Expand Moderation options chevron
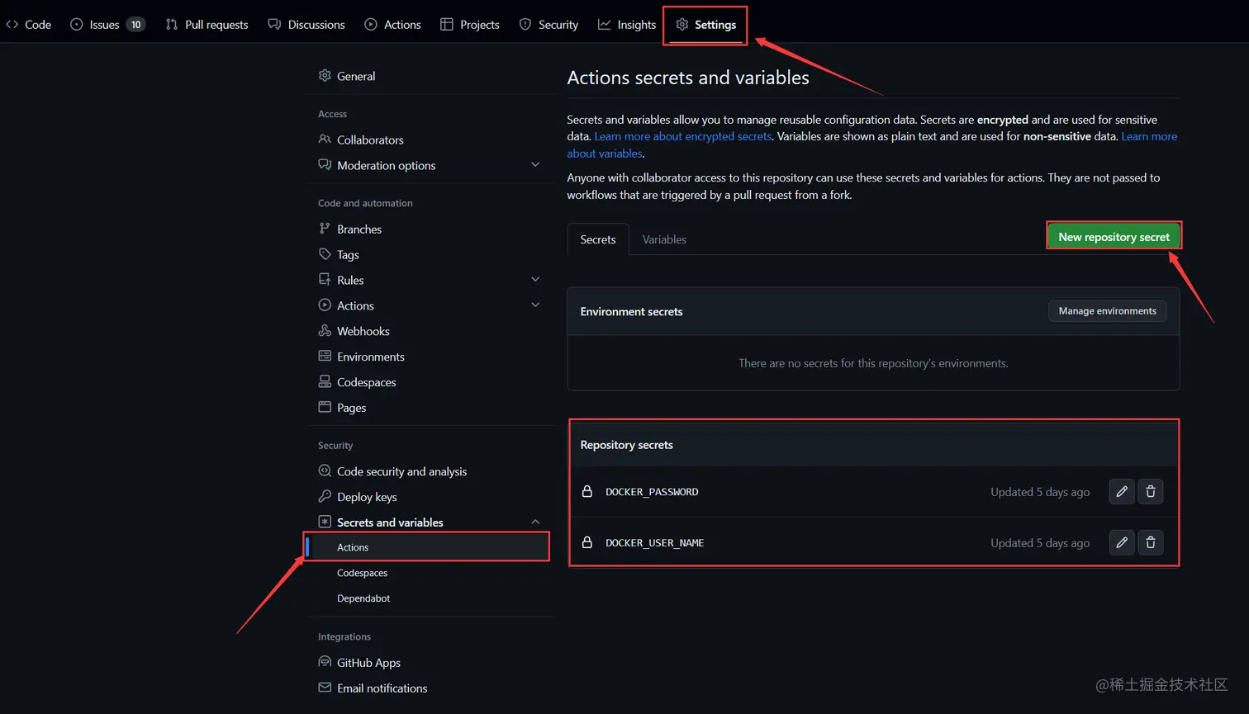 point(535,165)
